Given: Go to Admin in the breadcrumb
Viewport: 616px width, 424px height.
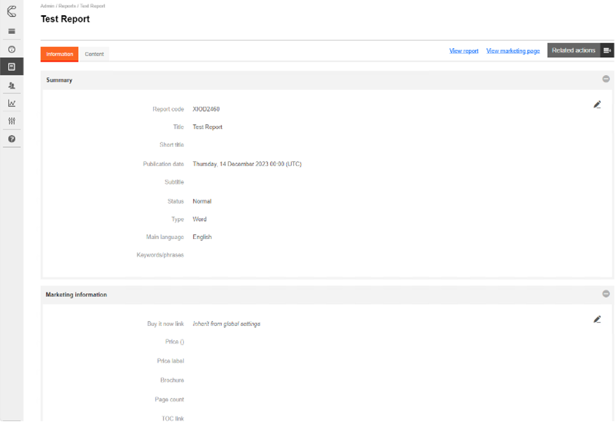Looking at the screenshot, I should click(47, 6).
